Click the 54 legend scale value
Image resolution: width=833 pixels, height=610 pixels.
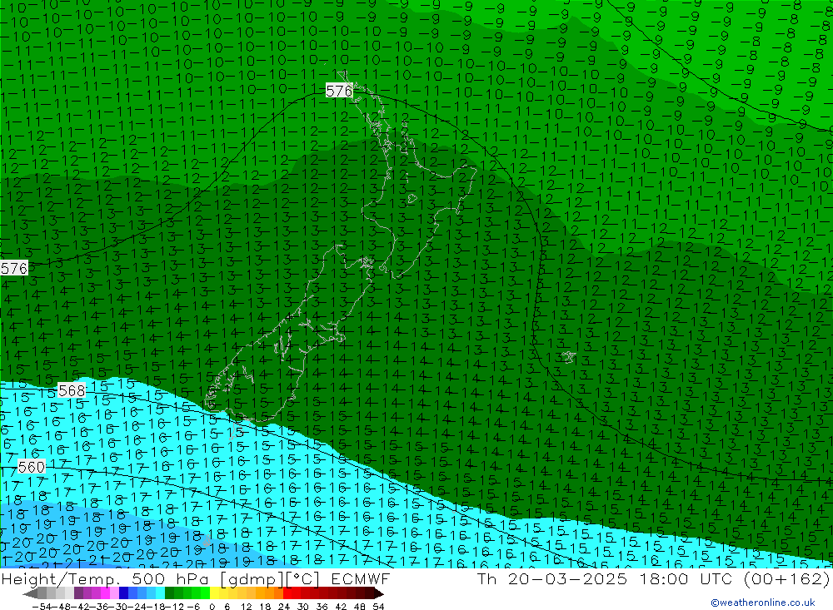click(378, 606)
